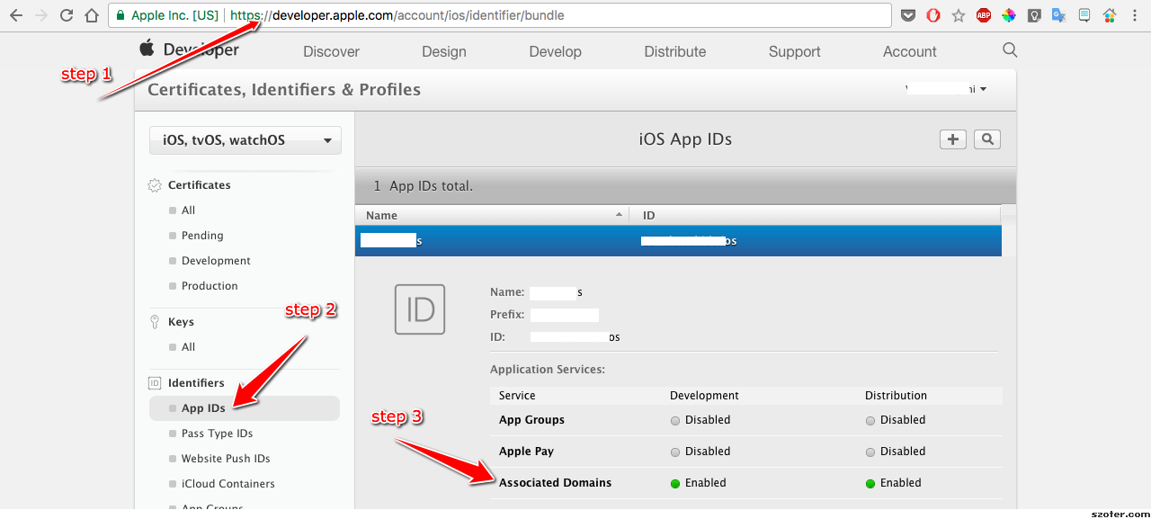Click the large ID placeholder image

(420, 309)
